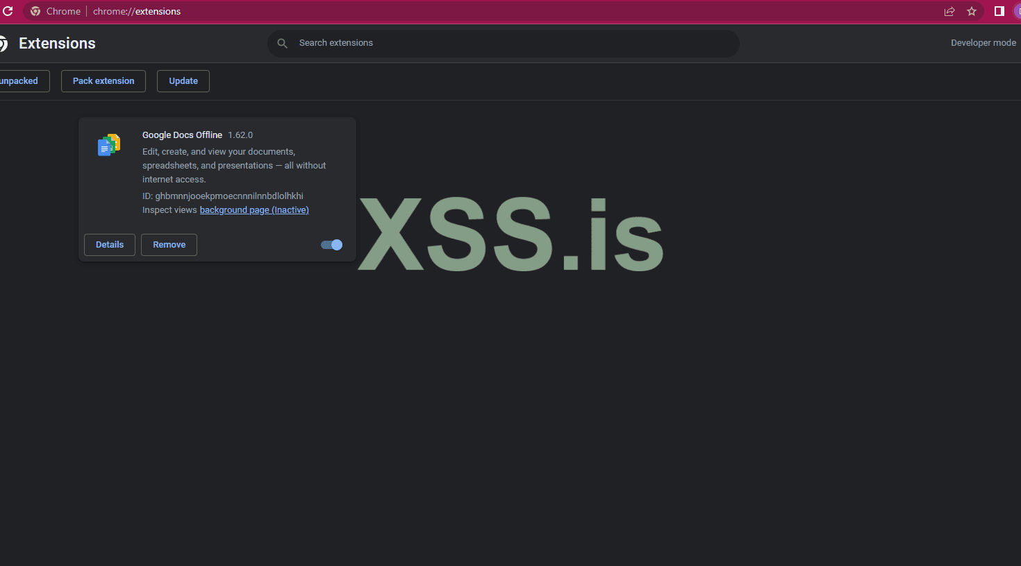Click the "Inspect views" label
This screenshot has width=1021, height=566.
pyautogui.click(x=169, y=210)
